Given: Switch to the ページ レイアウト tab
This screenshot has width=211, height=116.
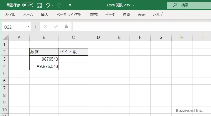Looking at the screenshot, I should click(69, 14).
